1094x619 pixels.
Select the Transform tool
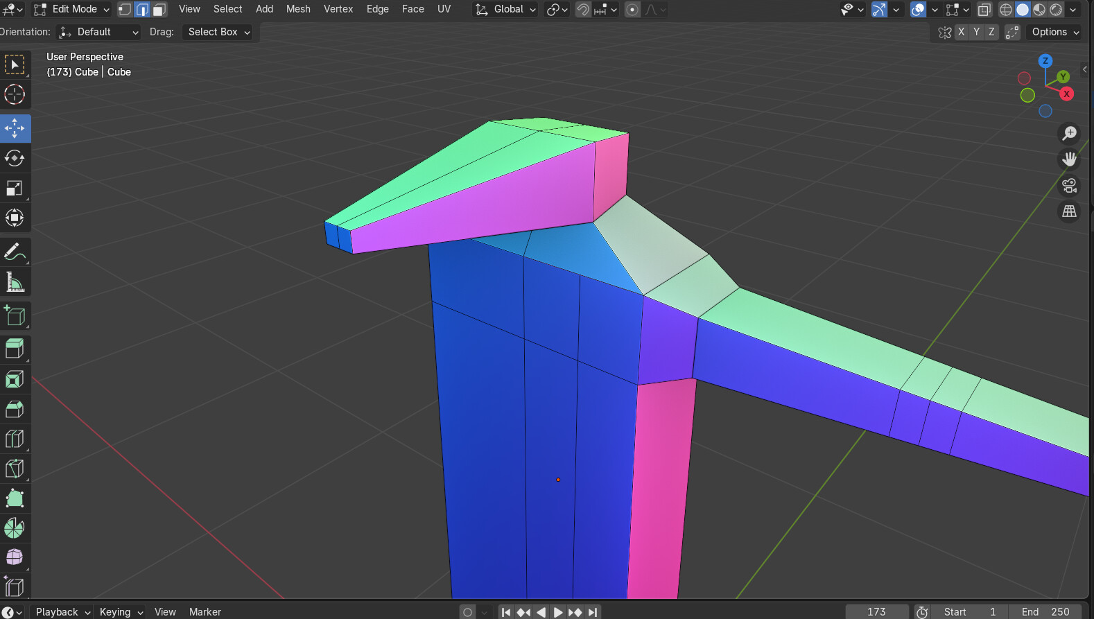(x=15, y=218)
